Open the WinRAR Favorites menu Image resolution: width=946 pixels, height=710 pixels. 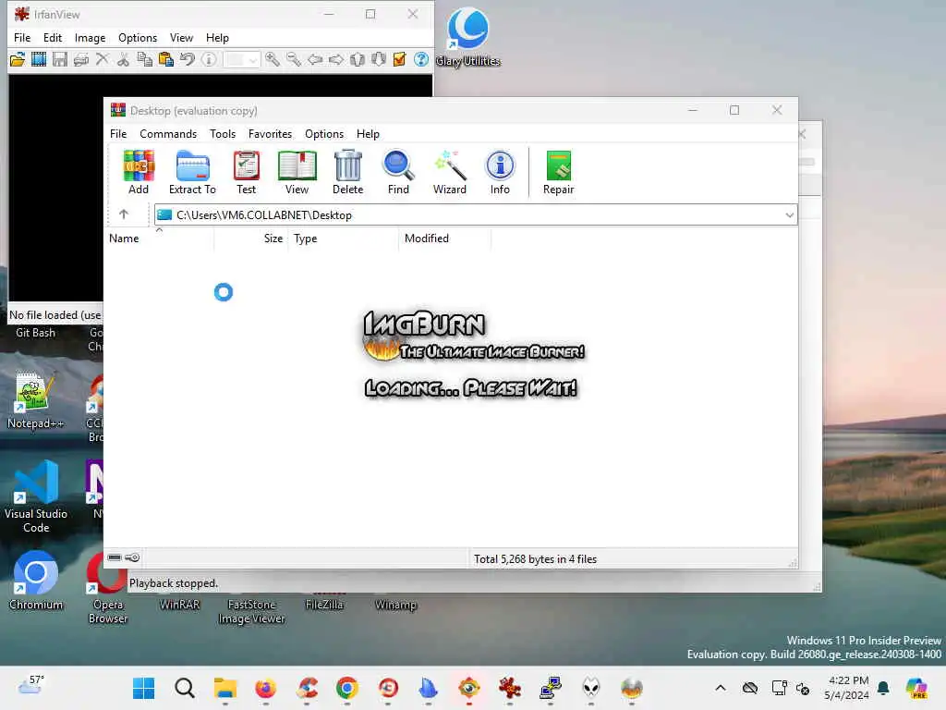click(x=271, y=134)
